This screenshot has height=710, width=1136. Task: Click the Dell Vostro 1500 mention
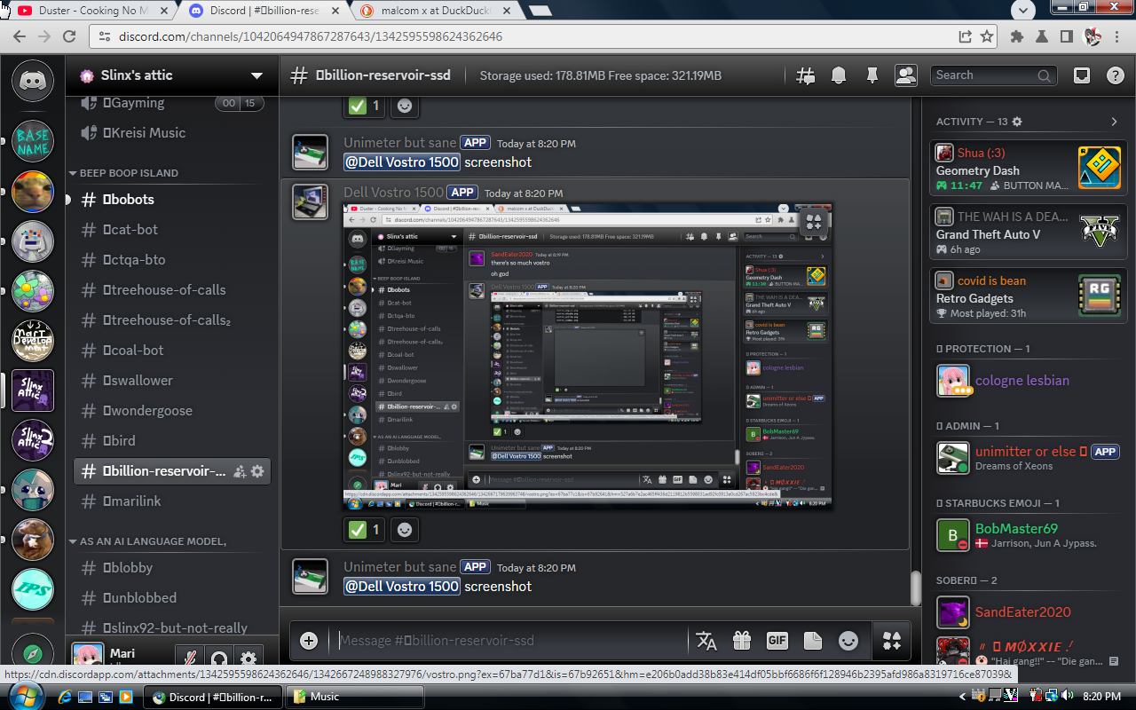coord(402,586)
